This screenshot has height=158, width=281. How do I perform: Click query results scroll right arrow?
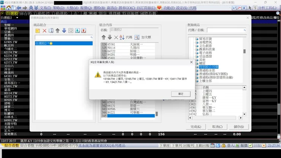click(241, 118)
